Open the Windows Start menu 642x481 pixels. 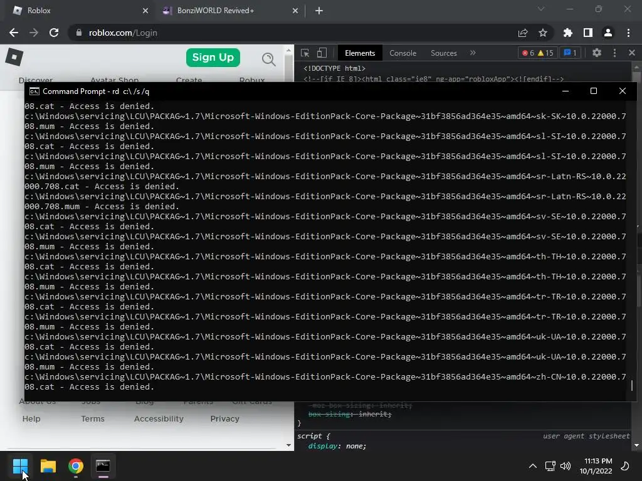(x=20, y=466)
